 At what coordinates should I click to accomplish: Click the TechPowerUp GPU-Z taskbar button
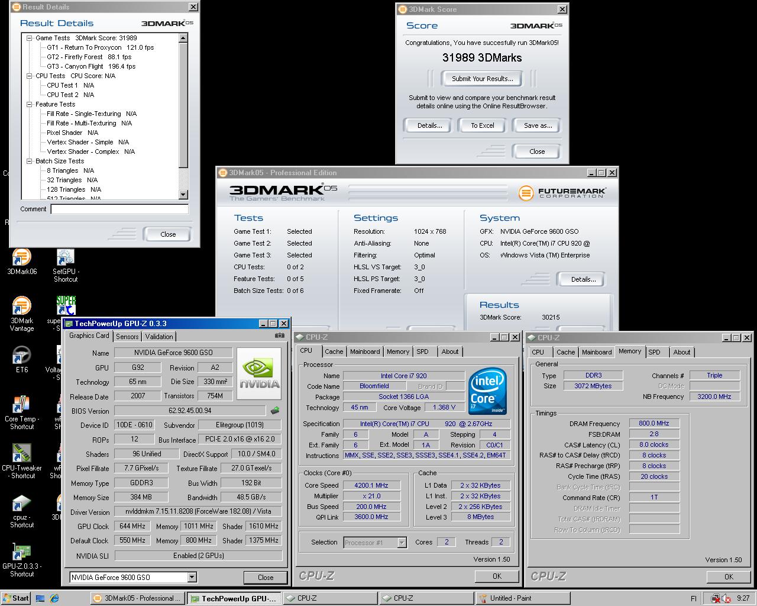[x=234, y=598]
